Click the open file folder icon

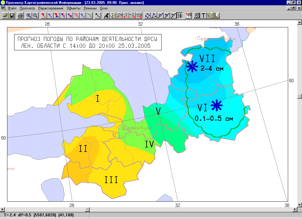5,16
